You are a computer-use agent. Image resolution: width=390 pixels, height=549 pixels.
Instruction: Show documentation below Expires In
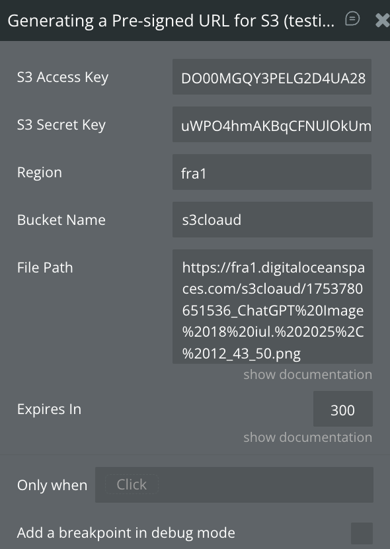click(308, 437)
